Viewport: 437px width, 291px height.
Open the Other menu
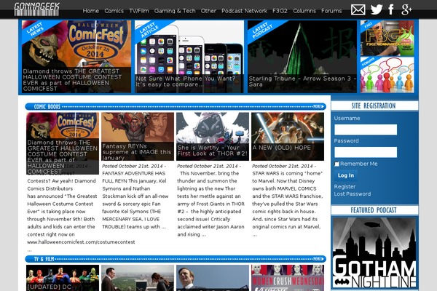[208, 11]
